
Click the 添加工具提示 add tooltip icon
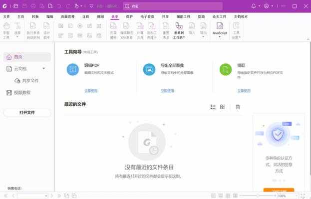pyautogui.click(x=152, y=26)
